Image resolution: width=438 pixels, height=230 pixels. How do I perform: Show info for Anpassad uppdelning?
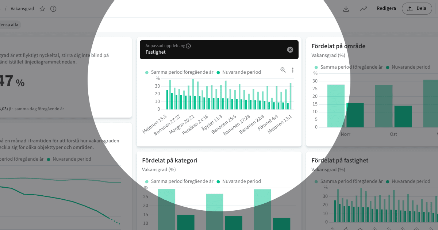pos(188,46)
